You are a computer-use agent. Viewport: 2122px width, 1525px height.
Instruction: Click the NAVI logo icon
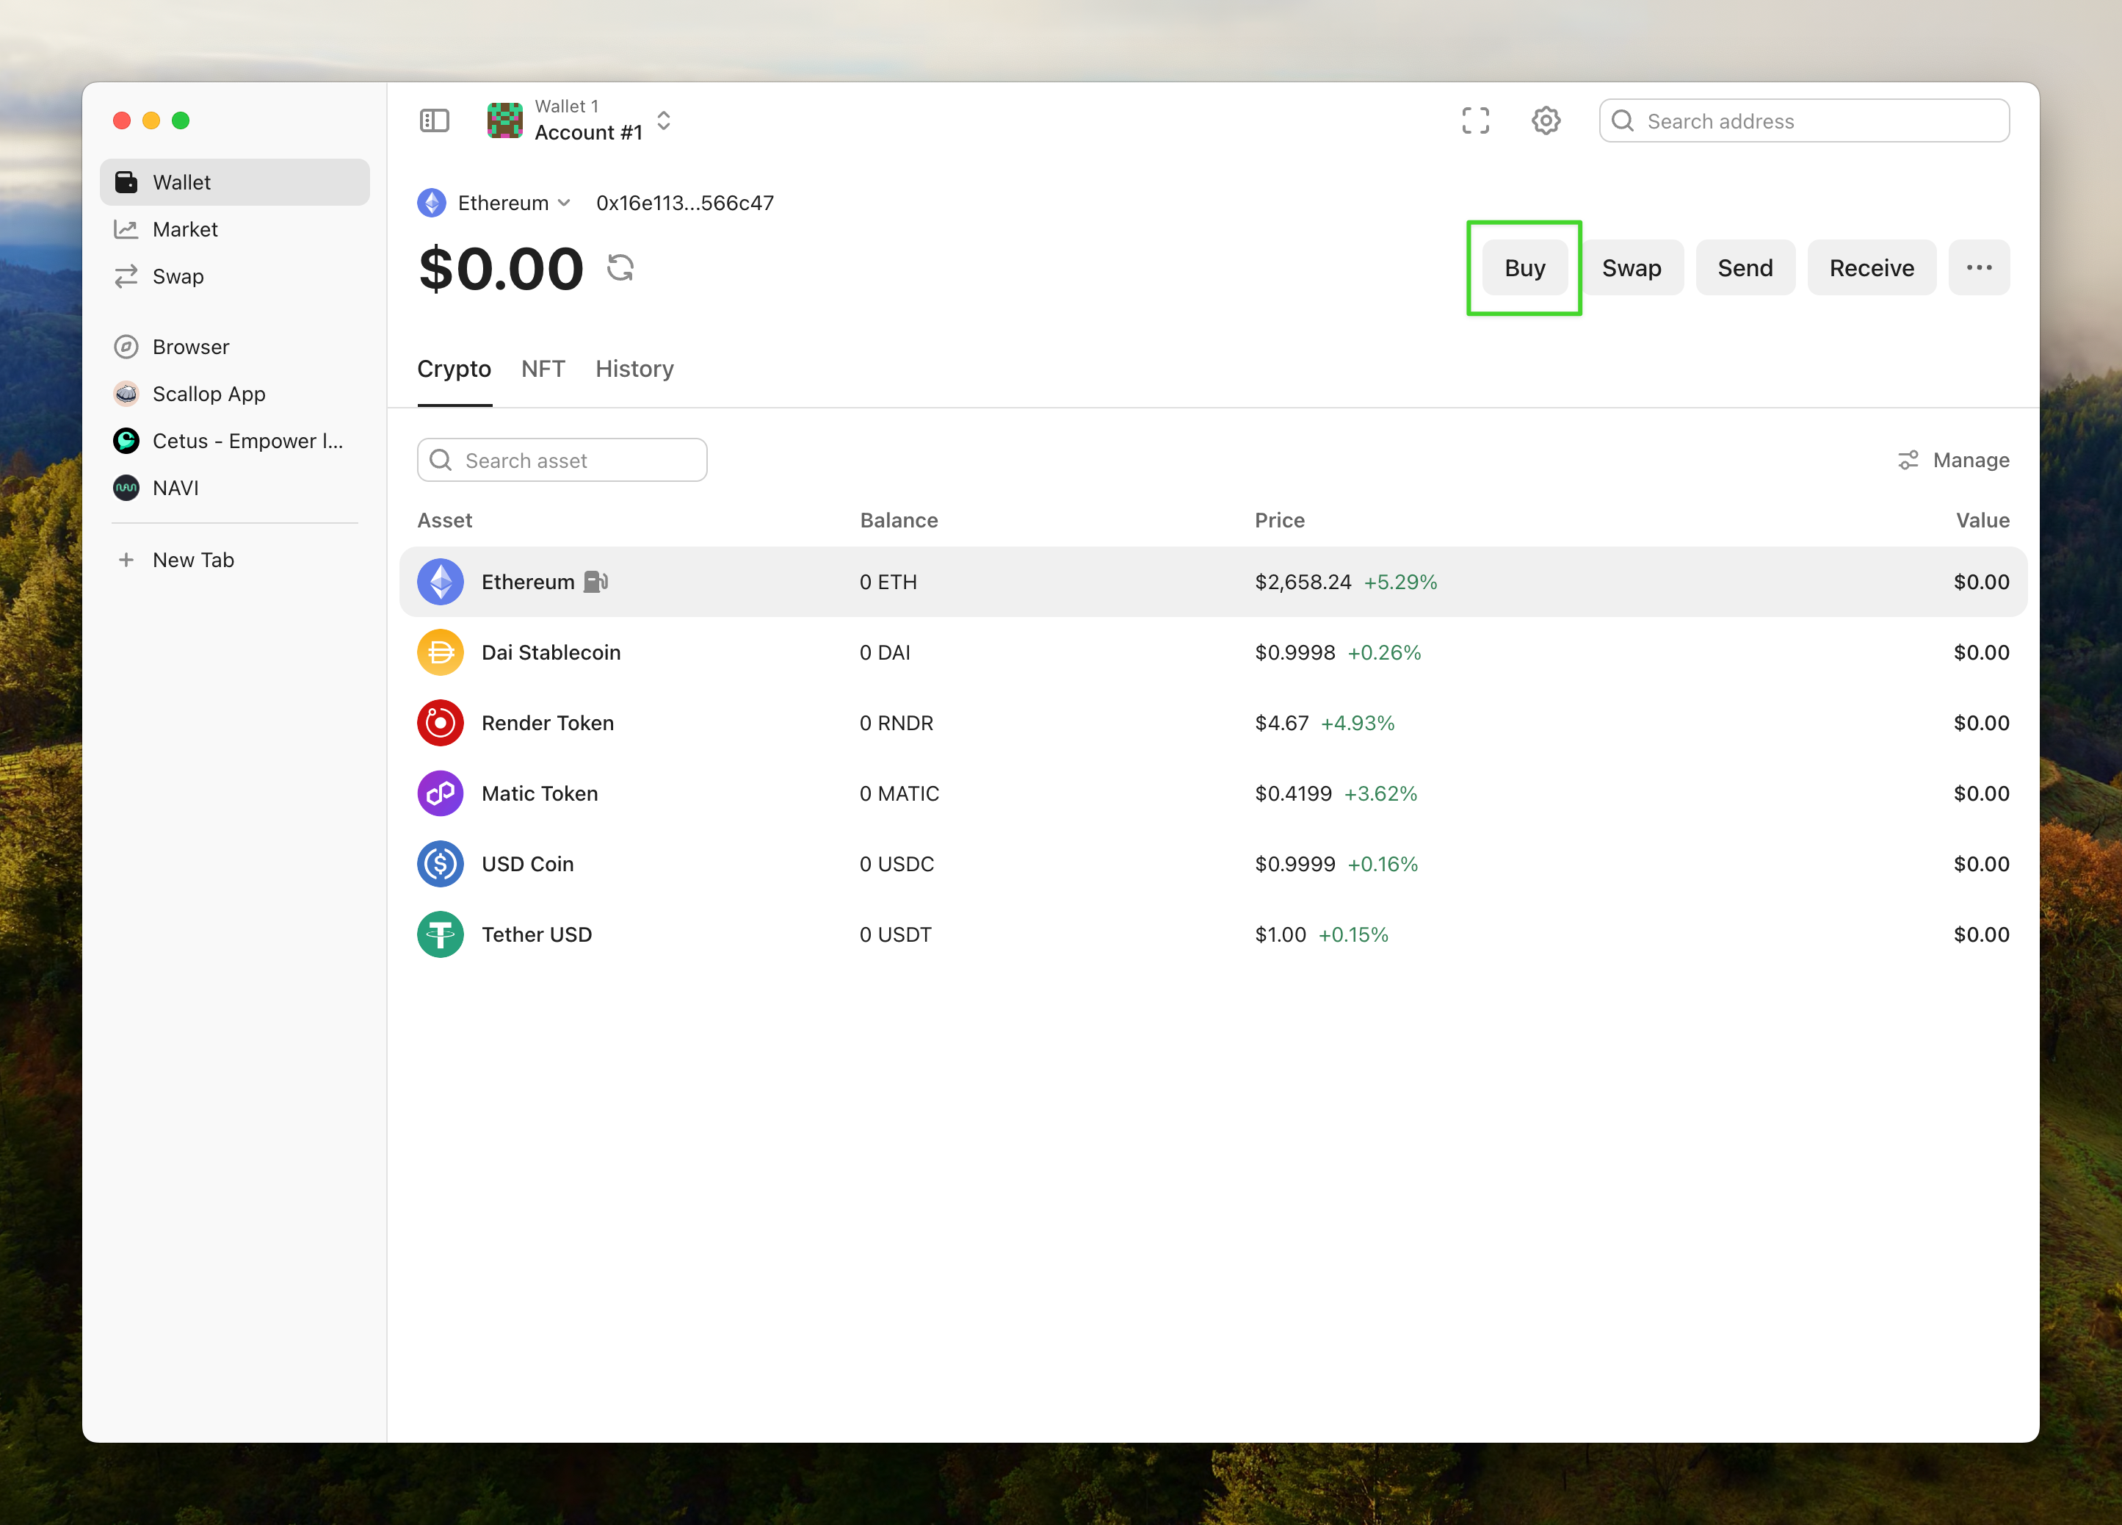point(126,488)
